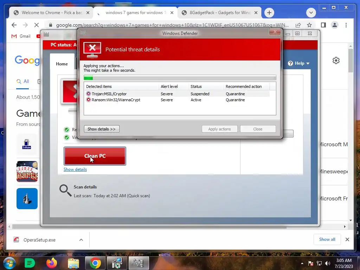The width and height of the screenshot is (360, 270).
Task: Click the Close button in threat dialog
Action: pyautogui.click(x=258, y=129)
